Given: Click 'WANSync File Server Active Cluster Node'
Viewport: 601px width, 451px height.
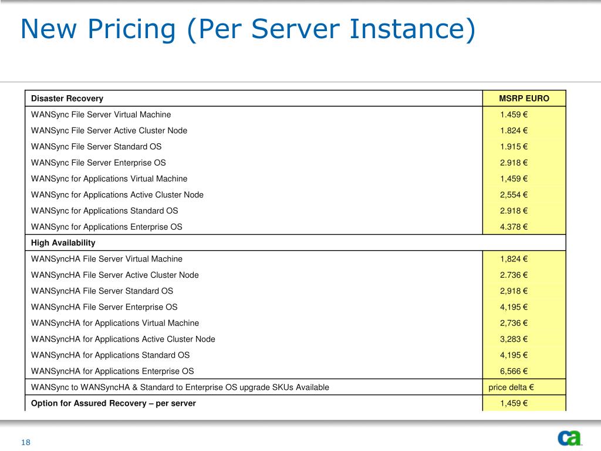Looking at the screenshot, I should 109,131.
